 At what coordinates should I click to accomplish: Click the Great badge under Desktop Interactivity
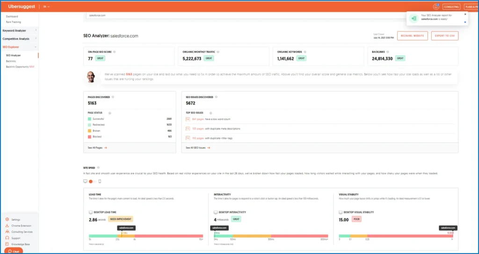point(236,219)
